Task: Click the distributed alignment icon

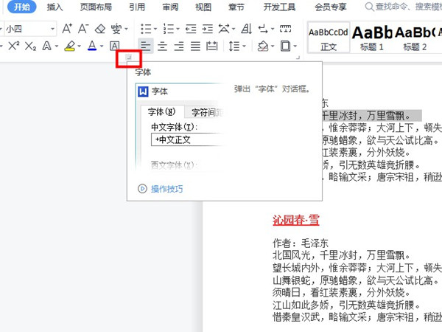Action: 212,46
